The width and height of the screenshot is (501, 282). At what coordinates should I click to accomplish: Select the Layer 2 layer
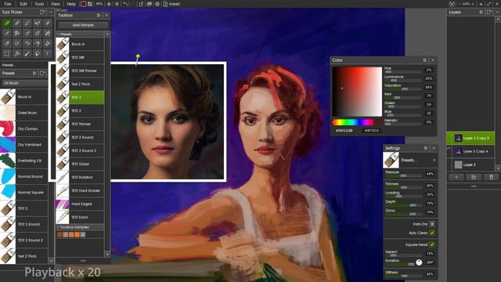[470, 164]
